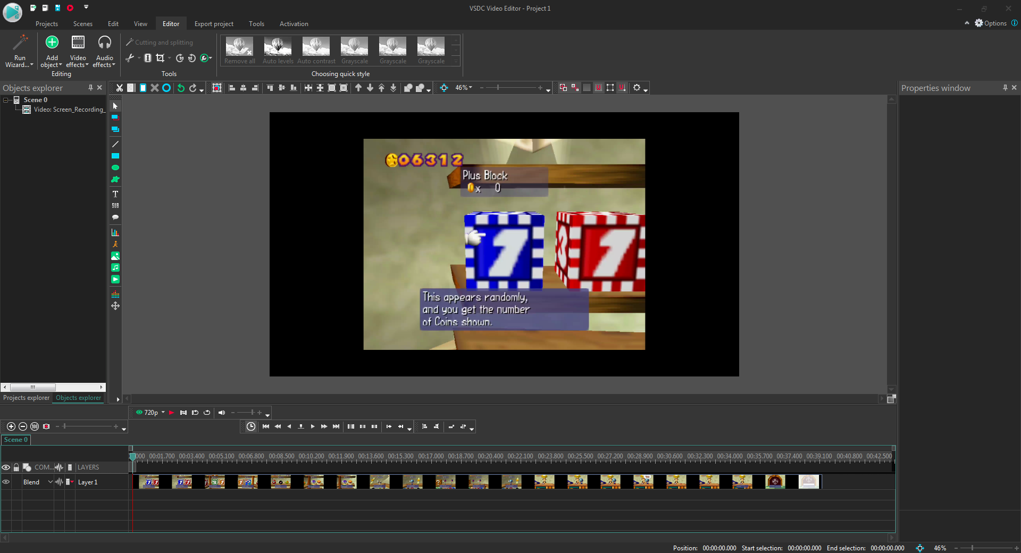Click the Cut (scissors) icon above the preview
1021x553 pixels.
coord(119,88)
